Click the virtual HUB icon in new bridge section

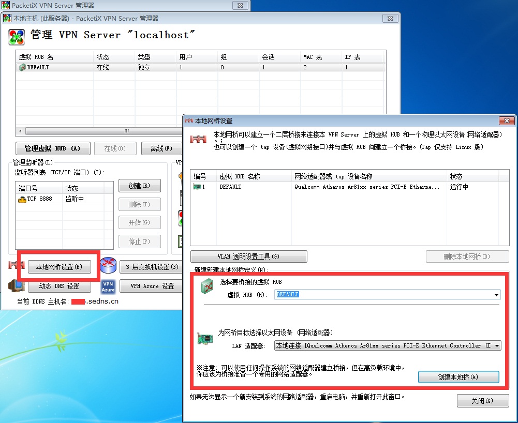(207, 286)
